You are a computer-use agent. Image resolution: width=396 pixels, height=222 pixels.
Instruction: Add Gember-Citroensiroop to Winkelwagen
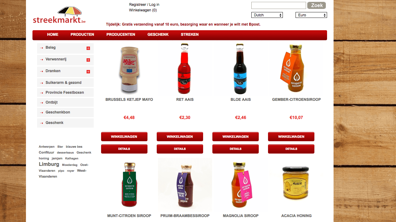click(x=291, y=137)
